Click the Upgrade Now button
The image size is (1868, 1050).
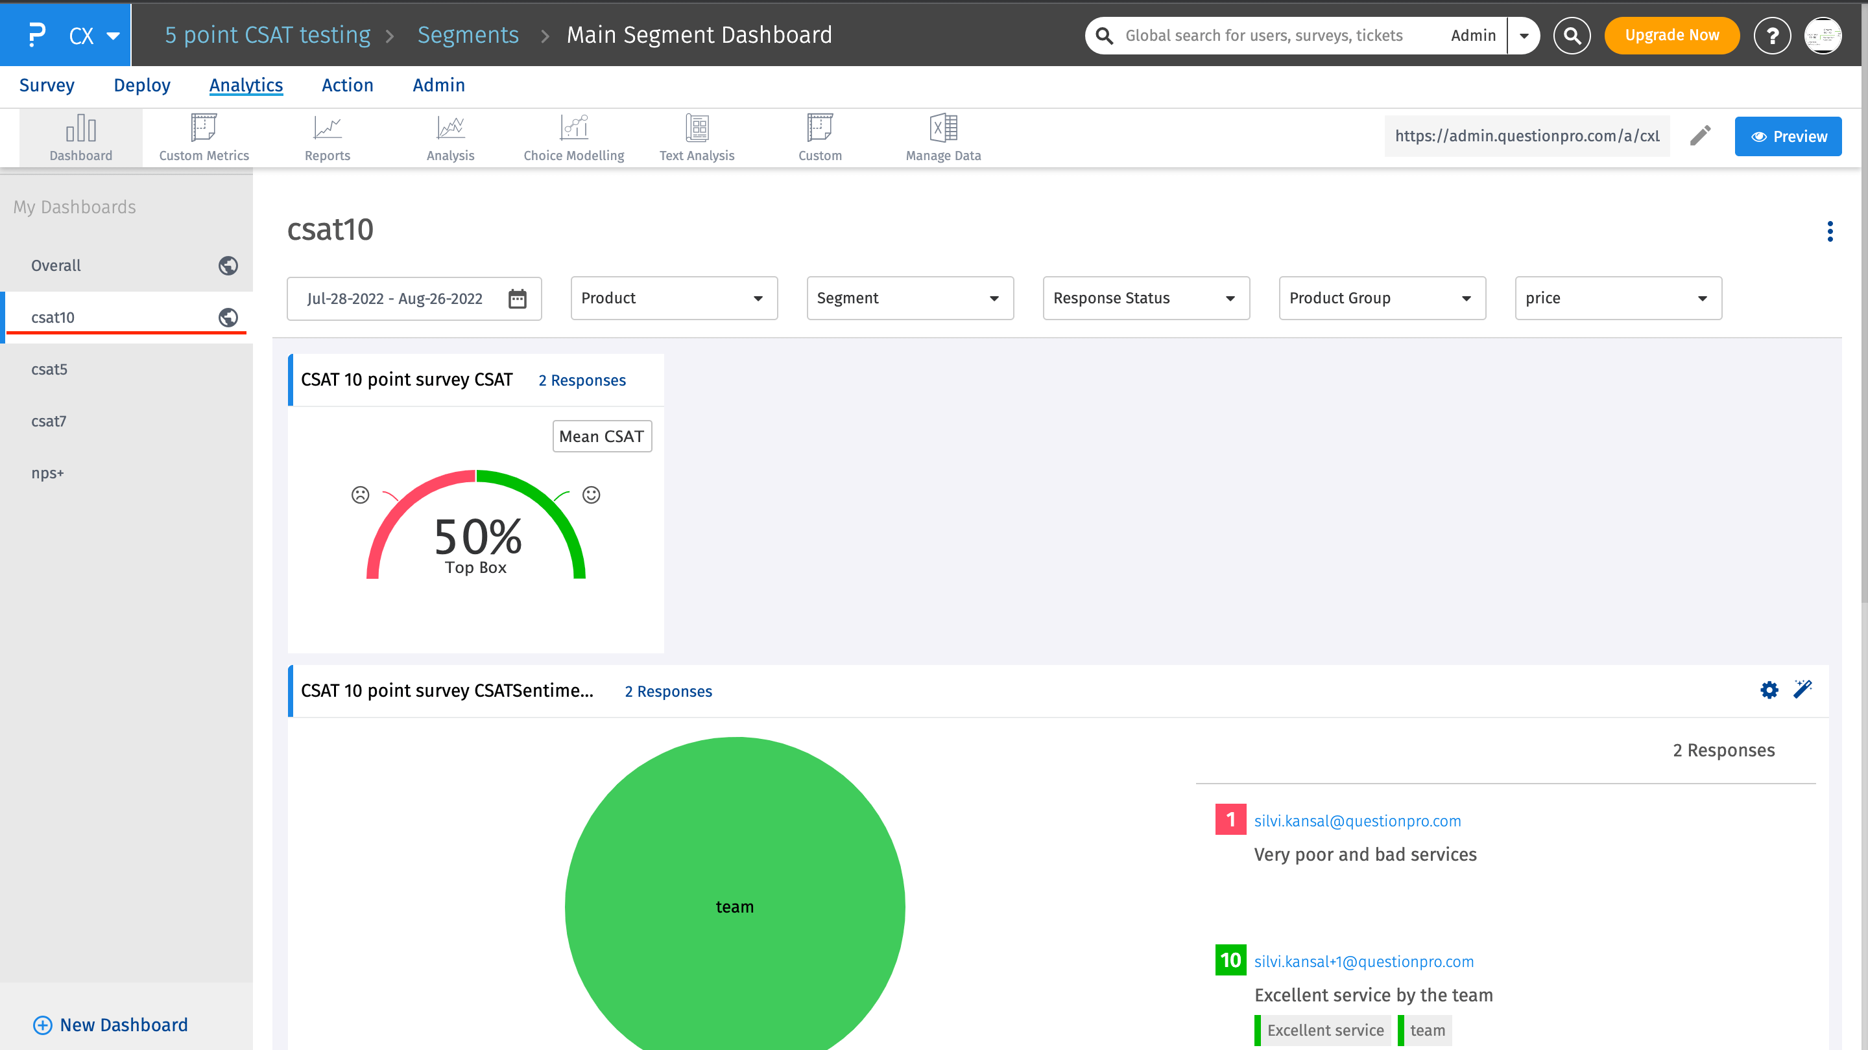[1671, 36]
